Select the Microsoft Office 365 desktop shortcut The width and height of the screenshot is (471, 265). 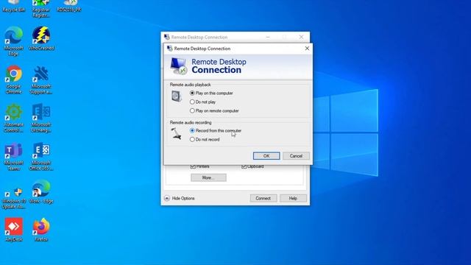click(41, 156)
